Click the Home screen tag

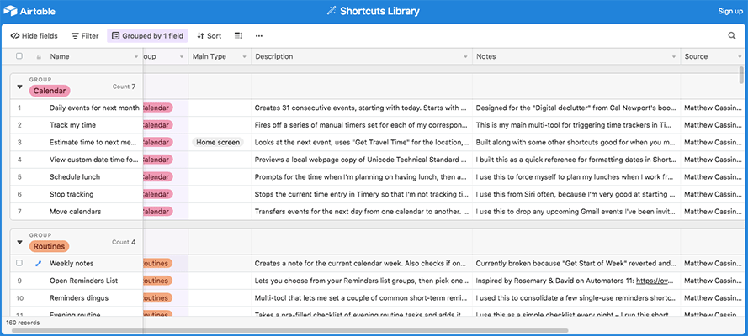(218, 142)
